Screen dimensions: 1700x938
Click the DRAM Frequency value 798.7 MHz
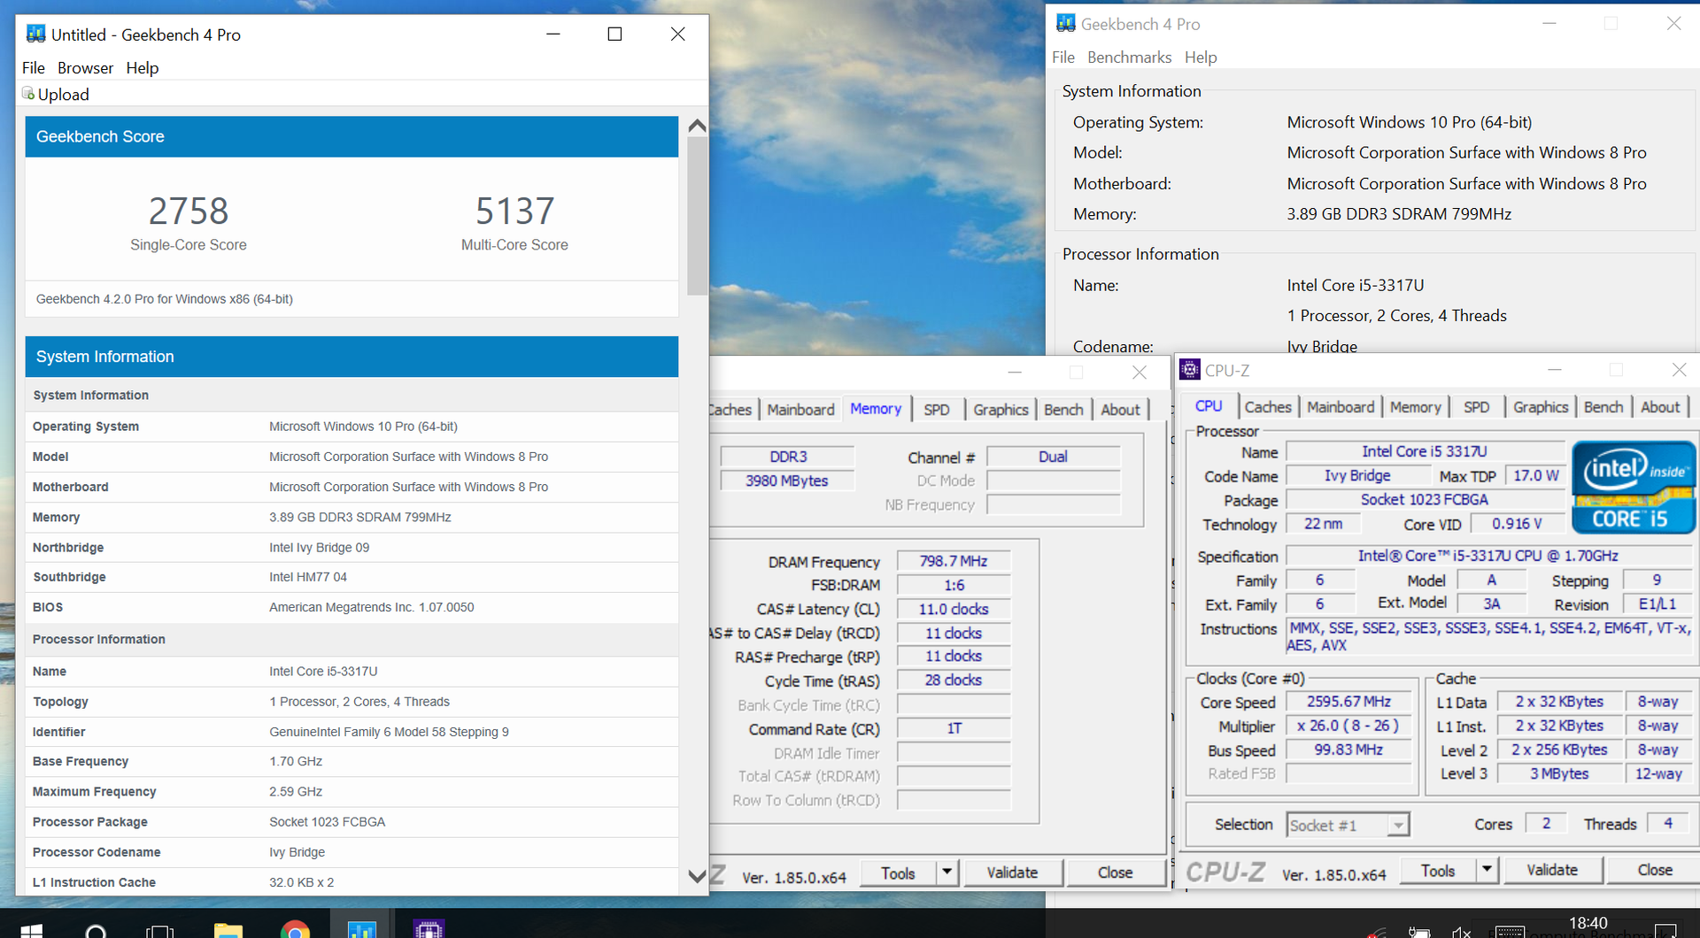tap(954, 561)
